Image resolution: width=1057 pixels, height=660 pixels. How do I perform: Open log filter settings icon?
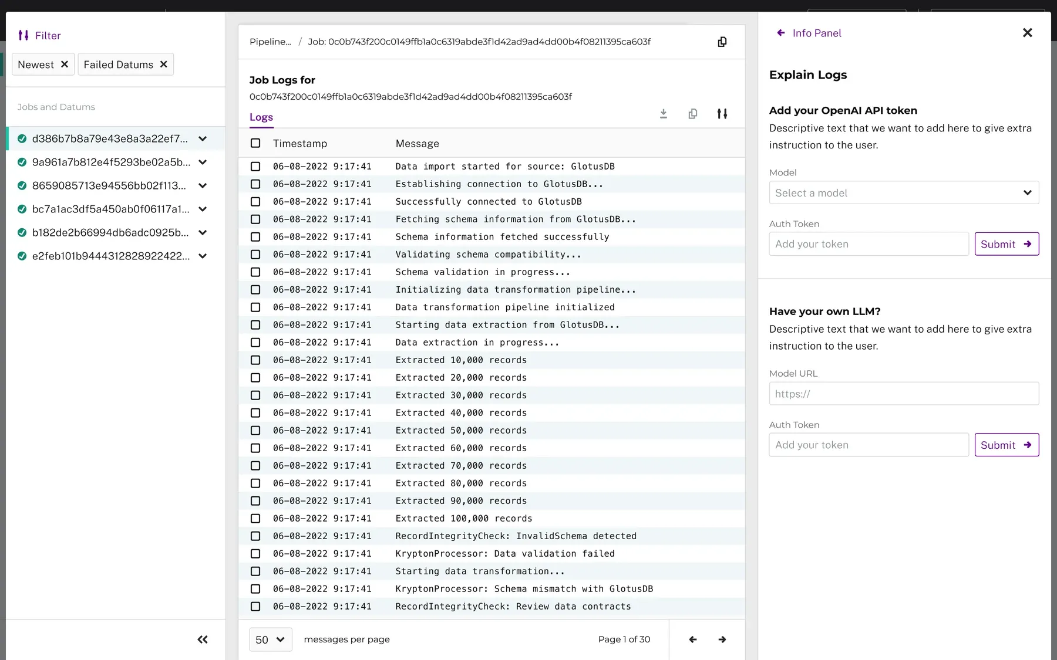(x=722, y=114)
